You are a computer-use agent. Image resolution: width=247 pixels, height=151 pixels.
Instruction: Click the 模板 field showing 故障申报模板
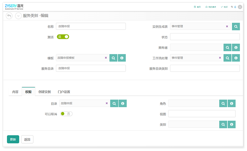[83, 58]
